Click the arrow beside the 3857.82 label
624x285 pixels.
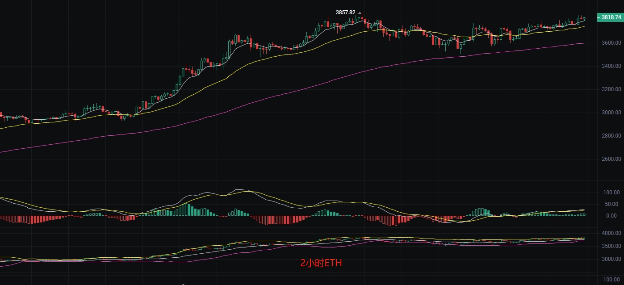[x=359, y=13]
